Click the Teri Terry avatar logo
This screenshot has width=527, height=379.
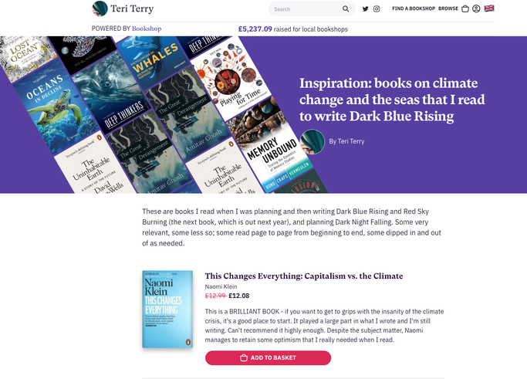100,8
